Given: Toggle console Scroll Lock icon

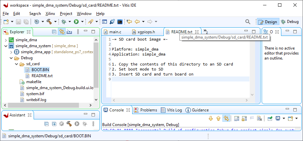Looking at the screenshot, I should pos(244,118).
